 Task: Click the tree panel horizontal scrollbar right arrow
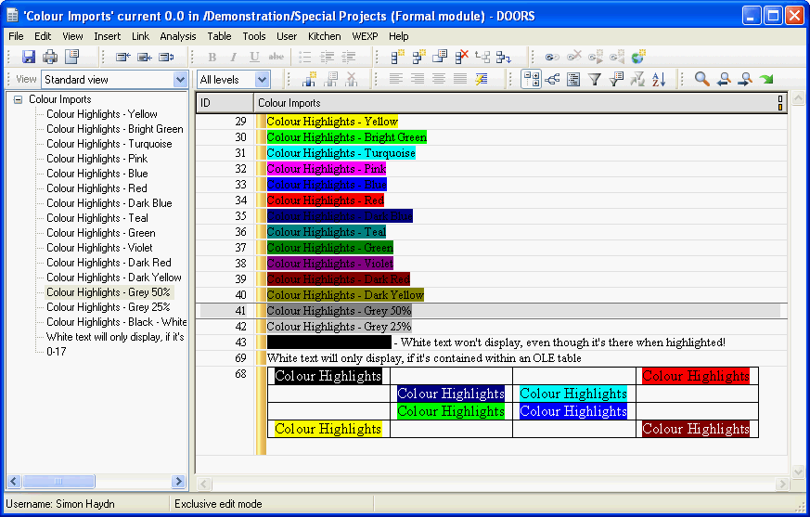[x=179, y=482]
